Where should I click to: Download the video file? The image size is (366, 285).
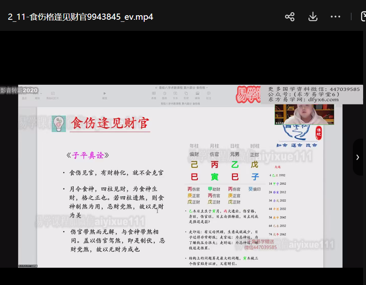coord(313,17)
